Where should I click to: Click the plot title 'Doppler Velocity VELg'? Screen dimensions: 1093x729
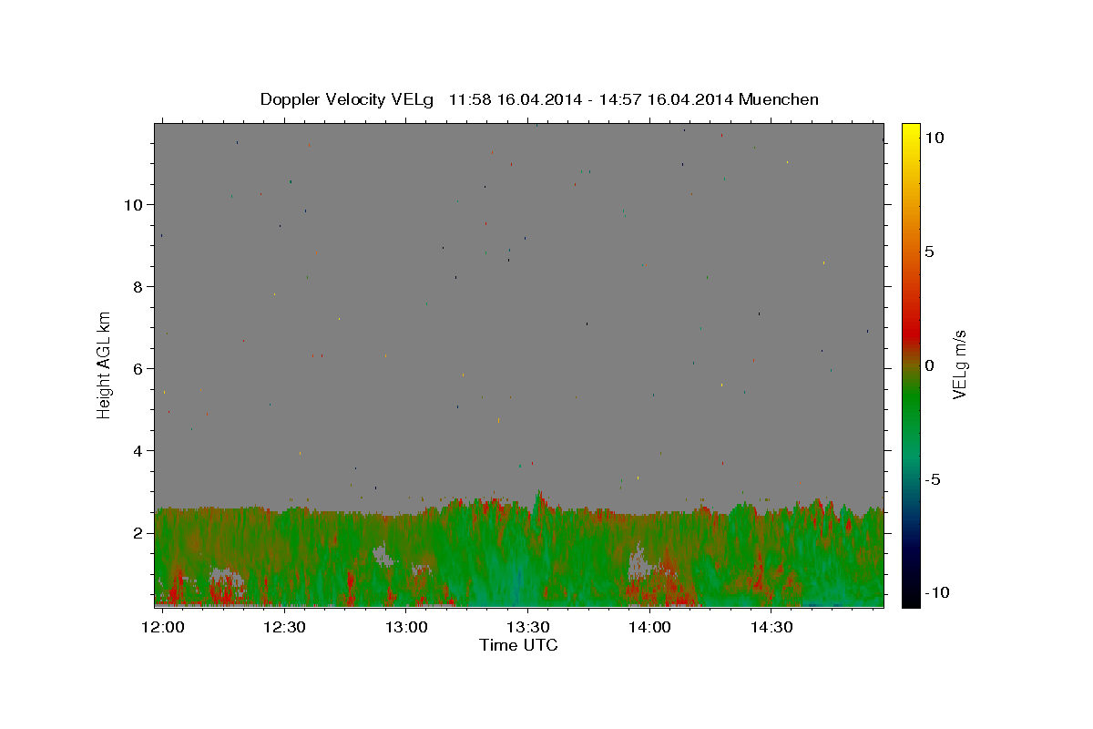click(348, 99)
